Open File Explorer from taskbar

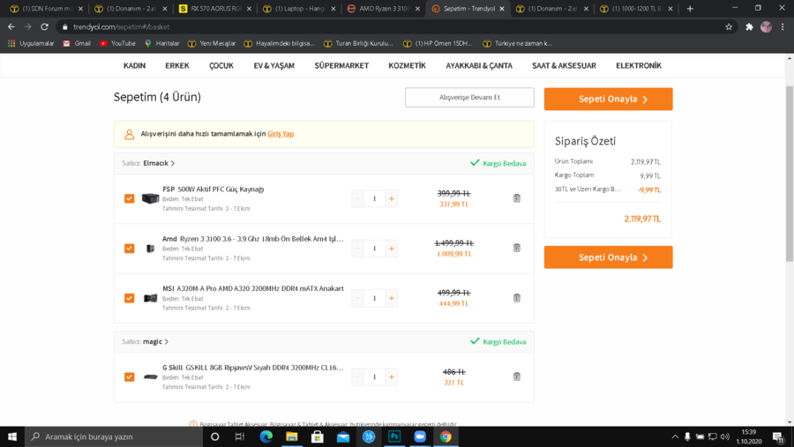click(x=292, y=436)
